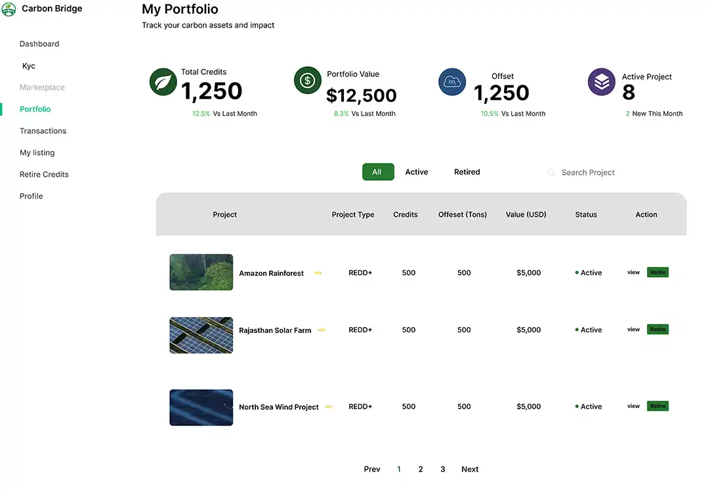Click the Offset CO2 cloud icon

(x=452, y=82)
